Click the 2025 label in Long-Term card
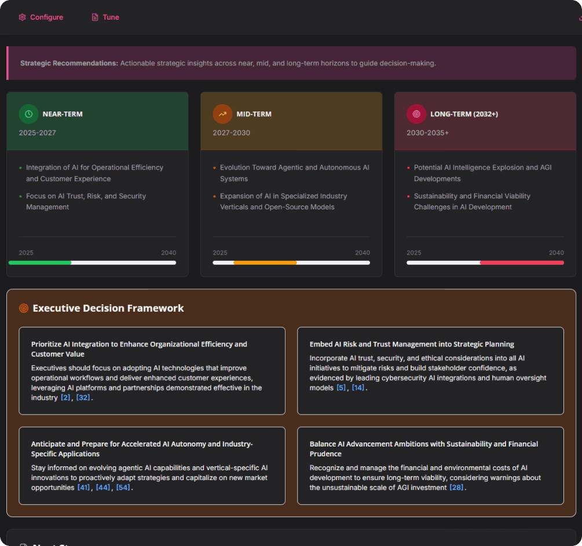Viewport: 582px width, 546px height. tap(414, 253)
